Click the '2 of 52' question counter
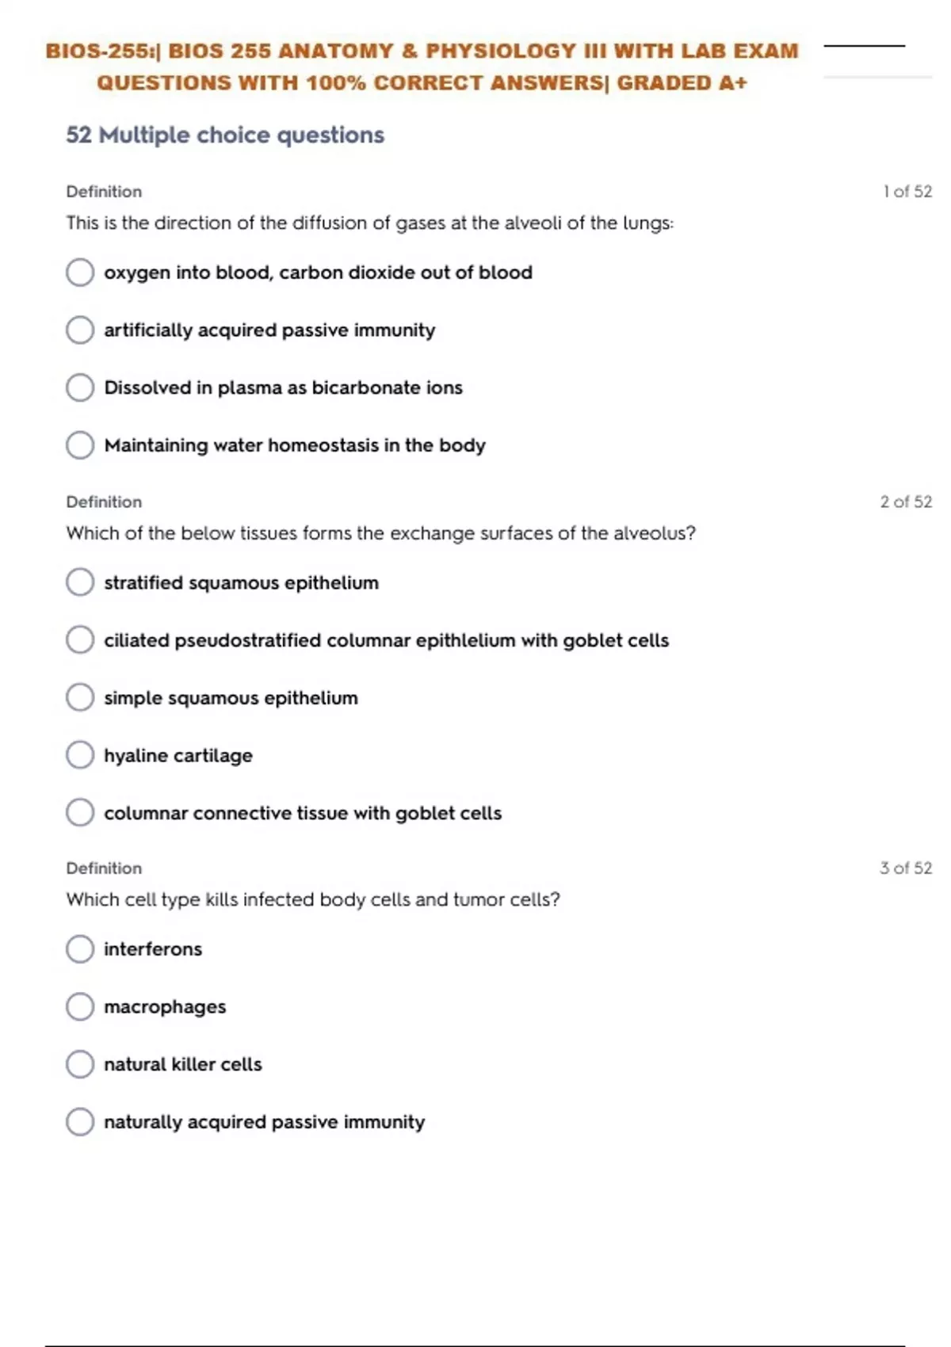The width and height of the screenshot is (951, 1347). click(x=906, y=502)
